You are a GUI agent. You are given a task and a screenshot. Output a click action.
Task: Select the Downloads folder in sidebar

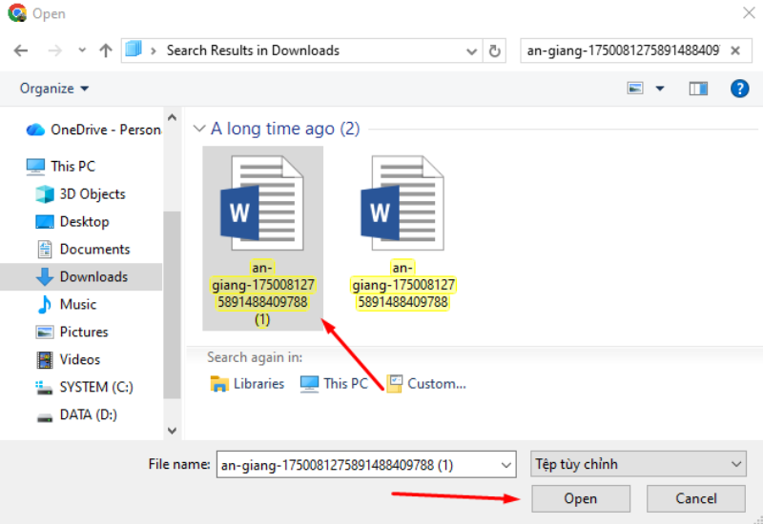[x=82, y=277]
